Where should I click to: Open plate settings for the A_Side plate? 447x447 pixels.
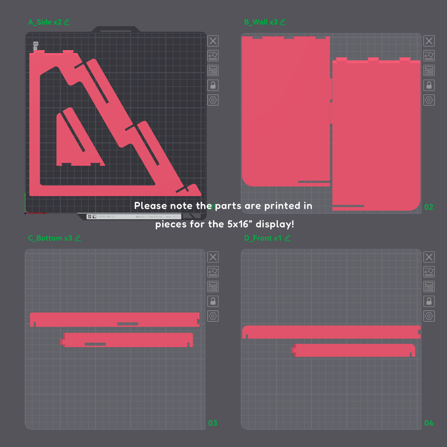[x=213, y=100]
